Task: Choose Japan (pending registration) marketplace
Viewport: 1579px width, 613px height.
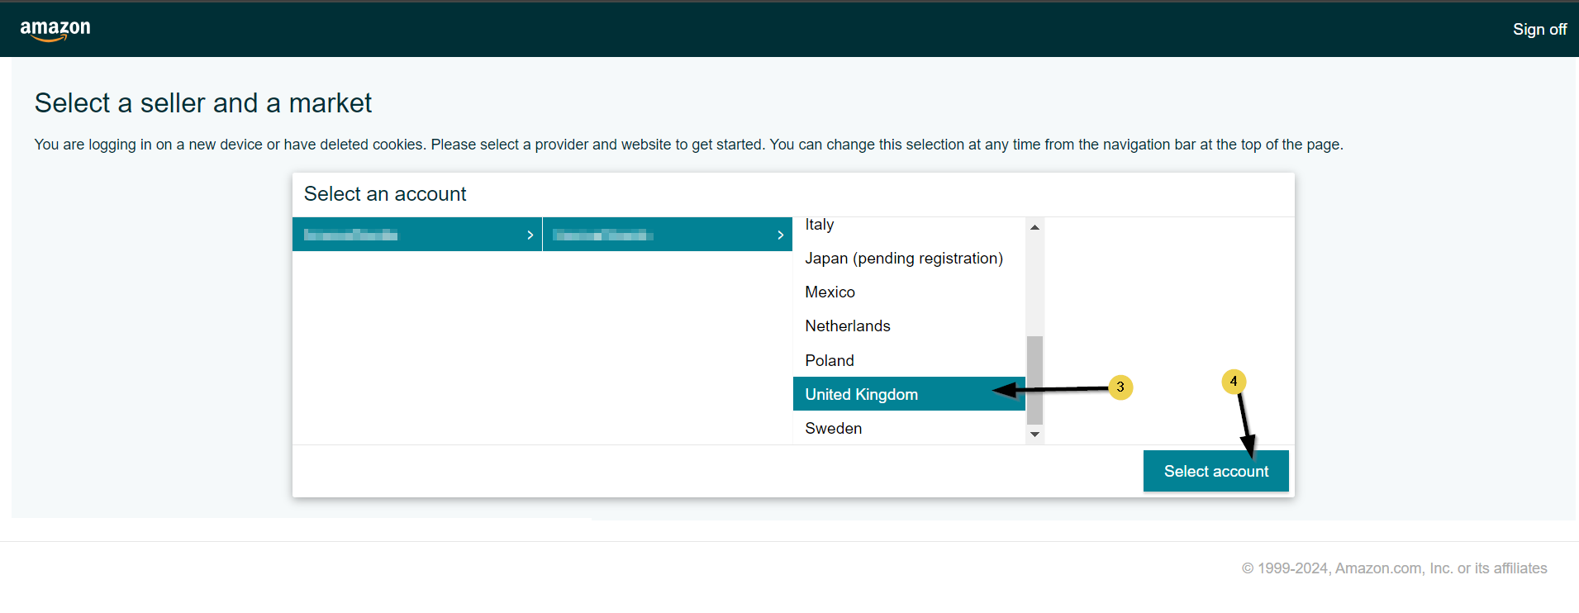Action: 903,259
